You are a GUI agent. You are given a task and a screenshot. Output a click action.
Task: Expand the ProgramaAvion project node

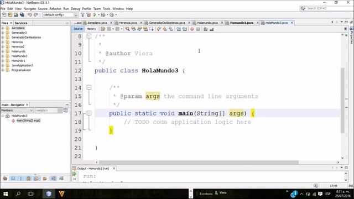coord(3,70)
